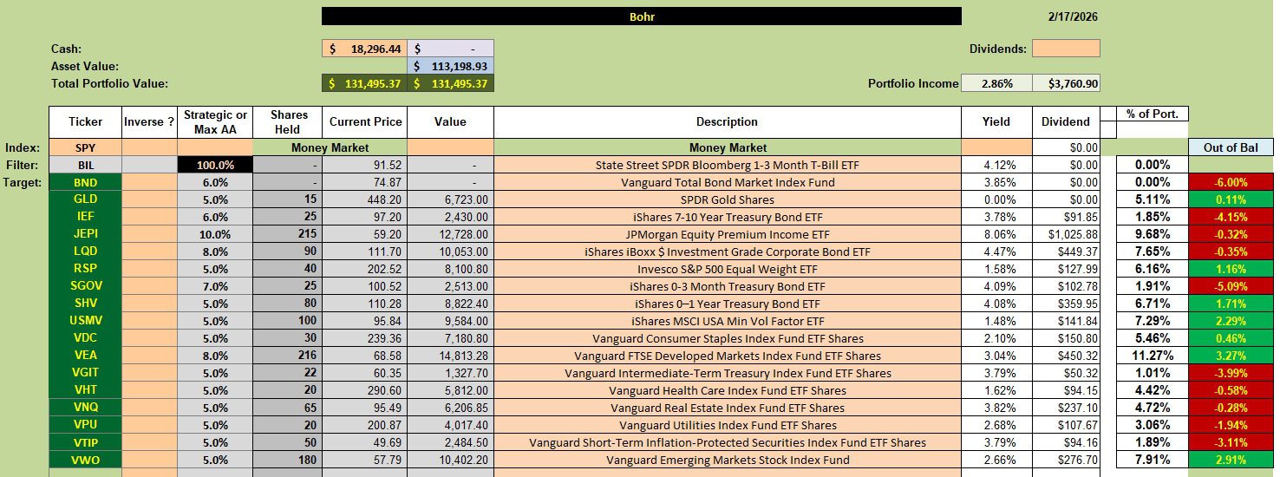
Task: Click the Inverse ? column header
Action: point(149,122)
